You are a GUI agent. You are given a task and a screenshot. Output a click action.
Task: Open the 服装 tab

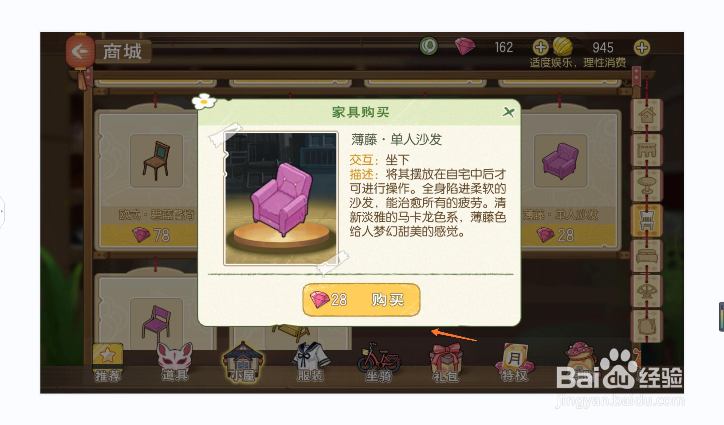pyautogui.click(x=310, y=363)
